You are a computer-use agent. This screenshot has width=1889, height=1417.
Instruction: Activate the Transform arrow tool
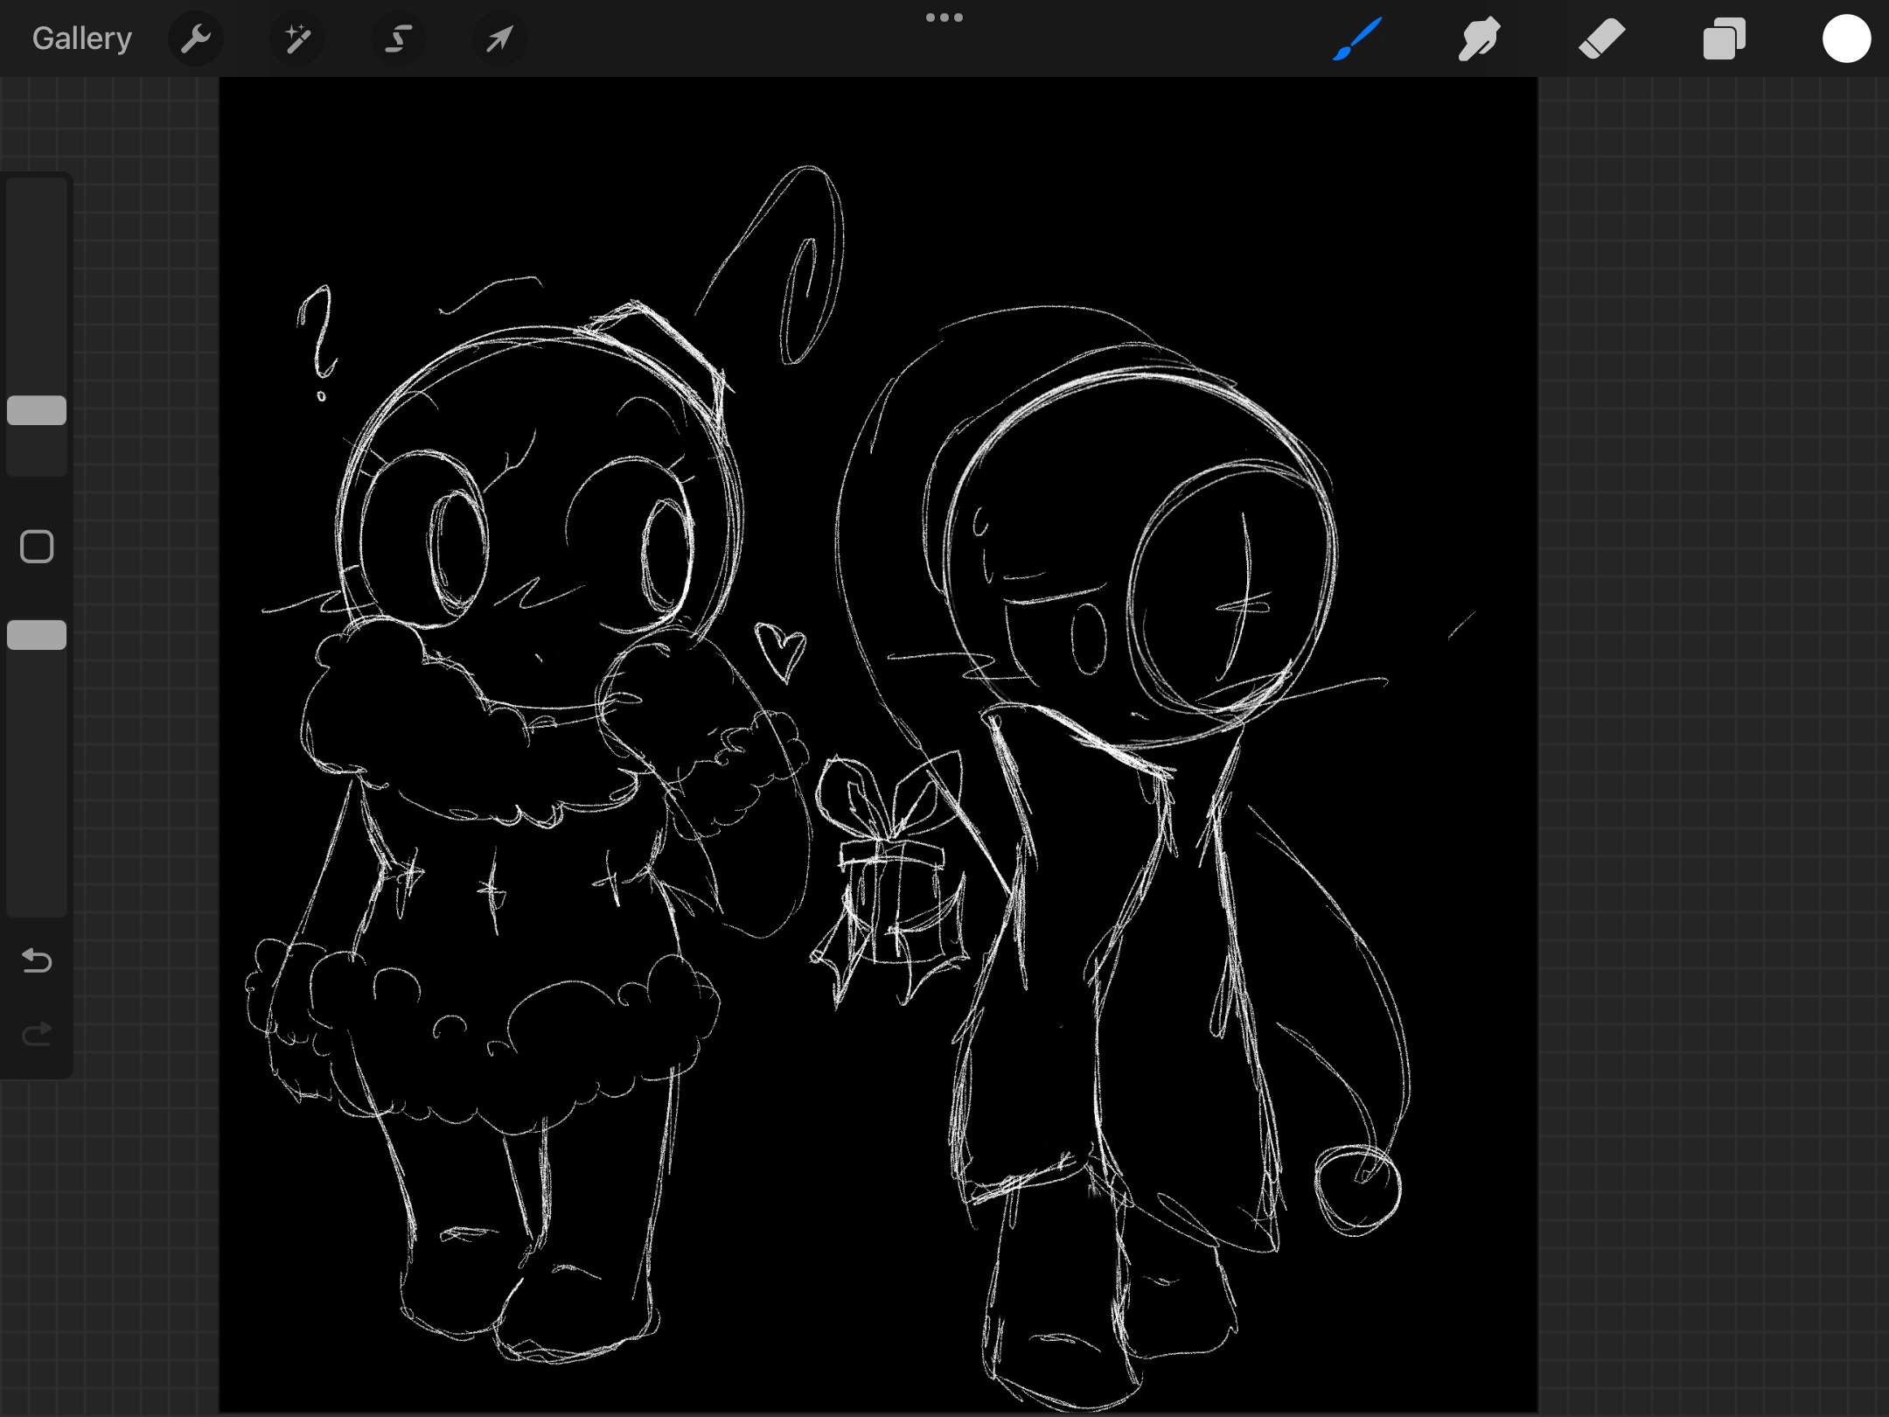pos(499,38)
